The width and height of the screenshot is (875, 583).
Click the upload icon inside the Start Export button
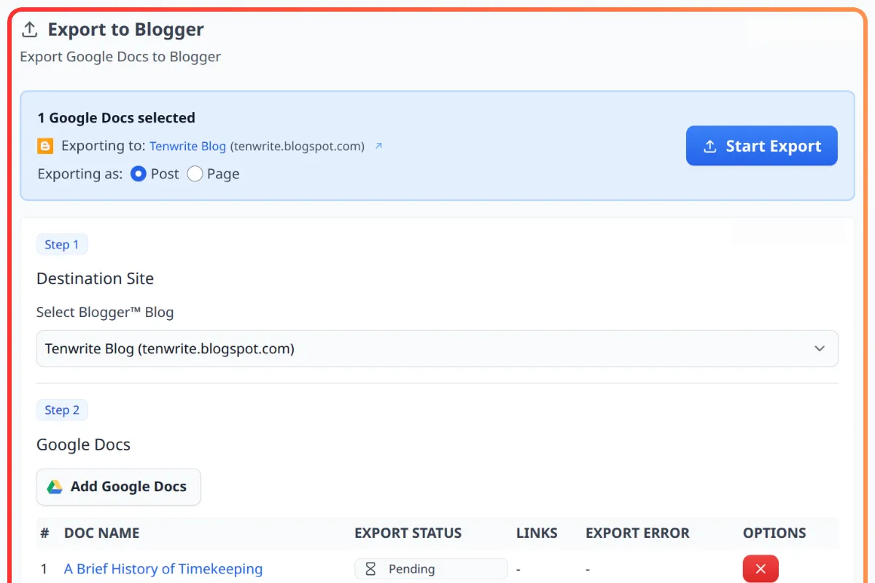coord(710,146)
